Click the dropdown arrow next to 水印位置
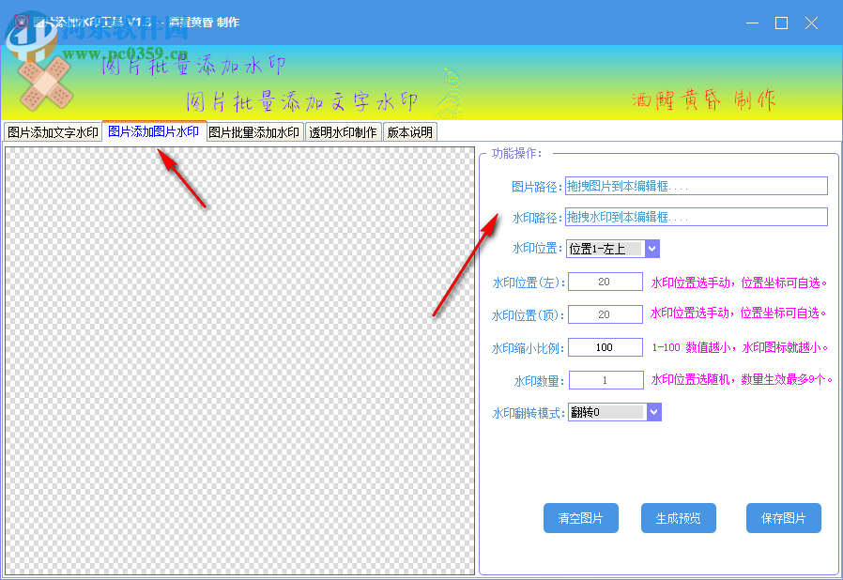This screenshot has width=843, height=580. (652, 249)
